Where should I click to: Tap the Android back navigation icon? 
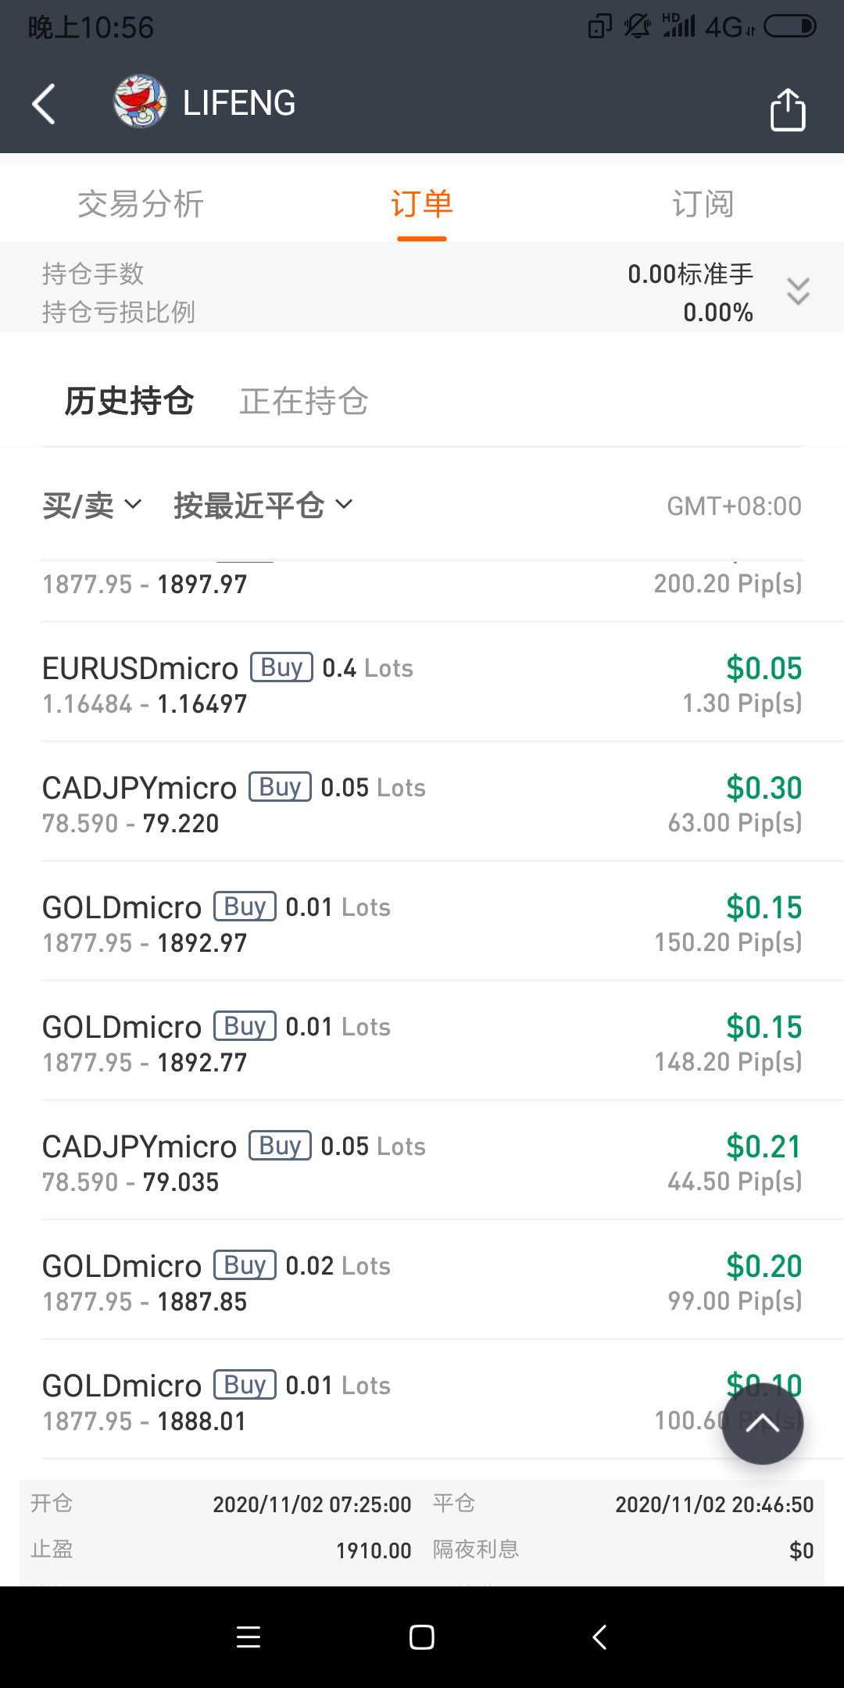coord(599,1636)
